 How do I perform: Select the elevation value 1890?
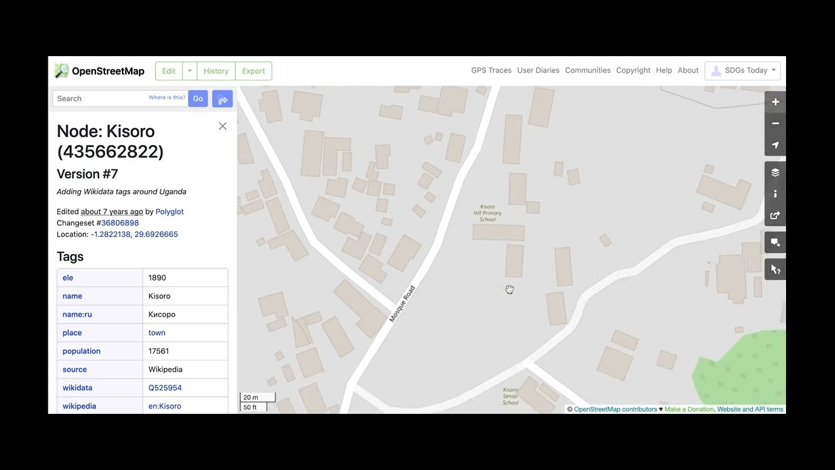pos(157,278)
